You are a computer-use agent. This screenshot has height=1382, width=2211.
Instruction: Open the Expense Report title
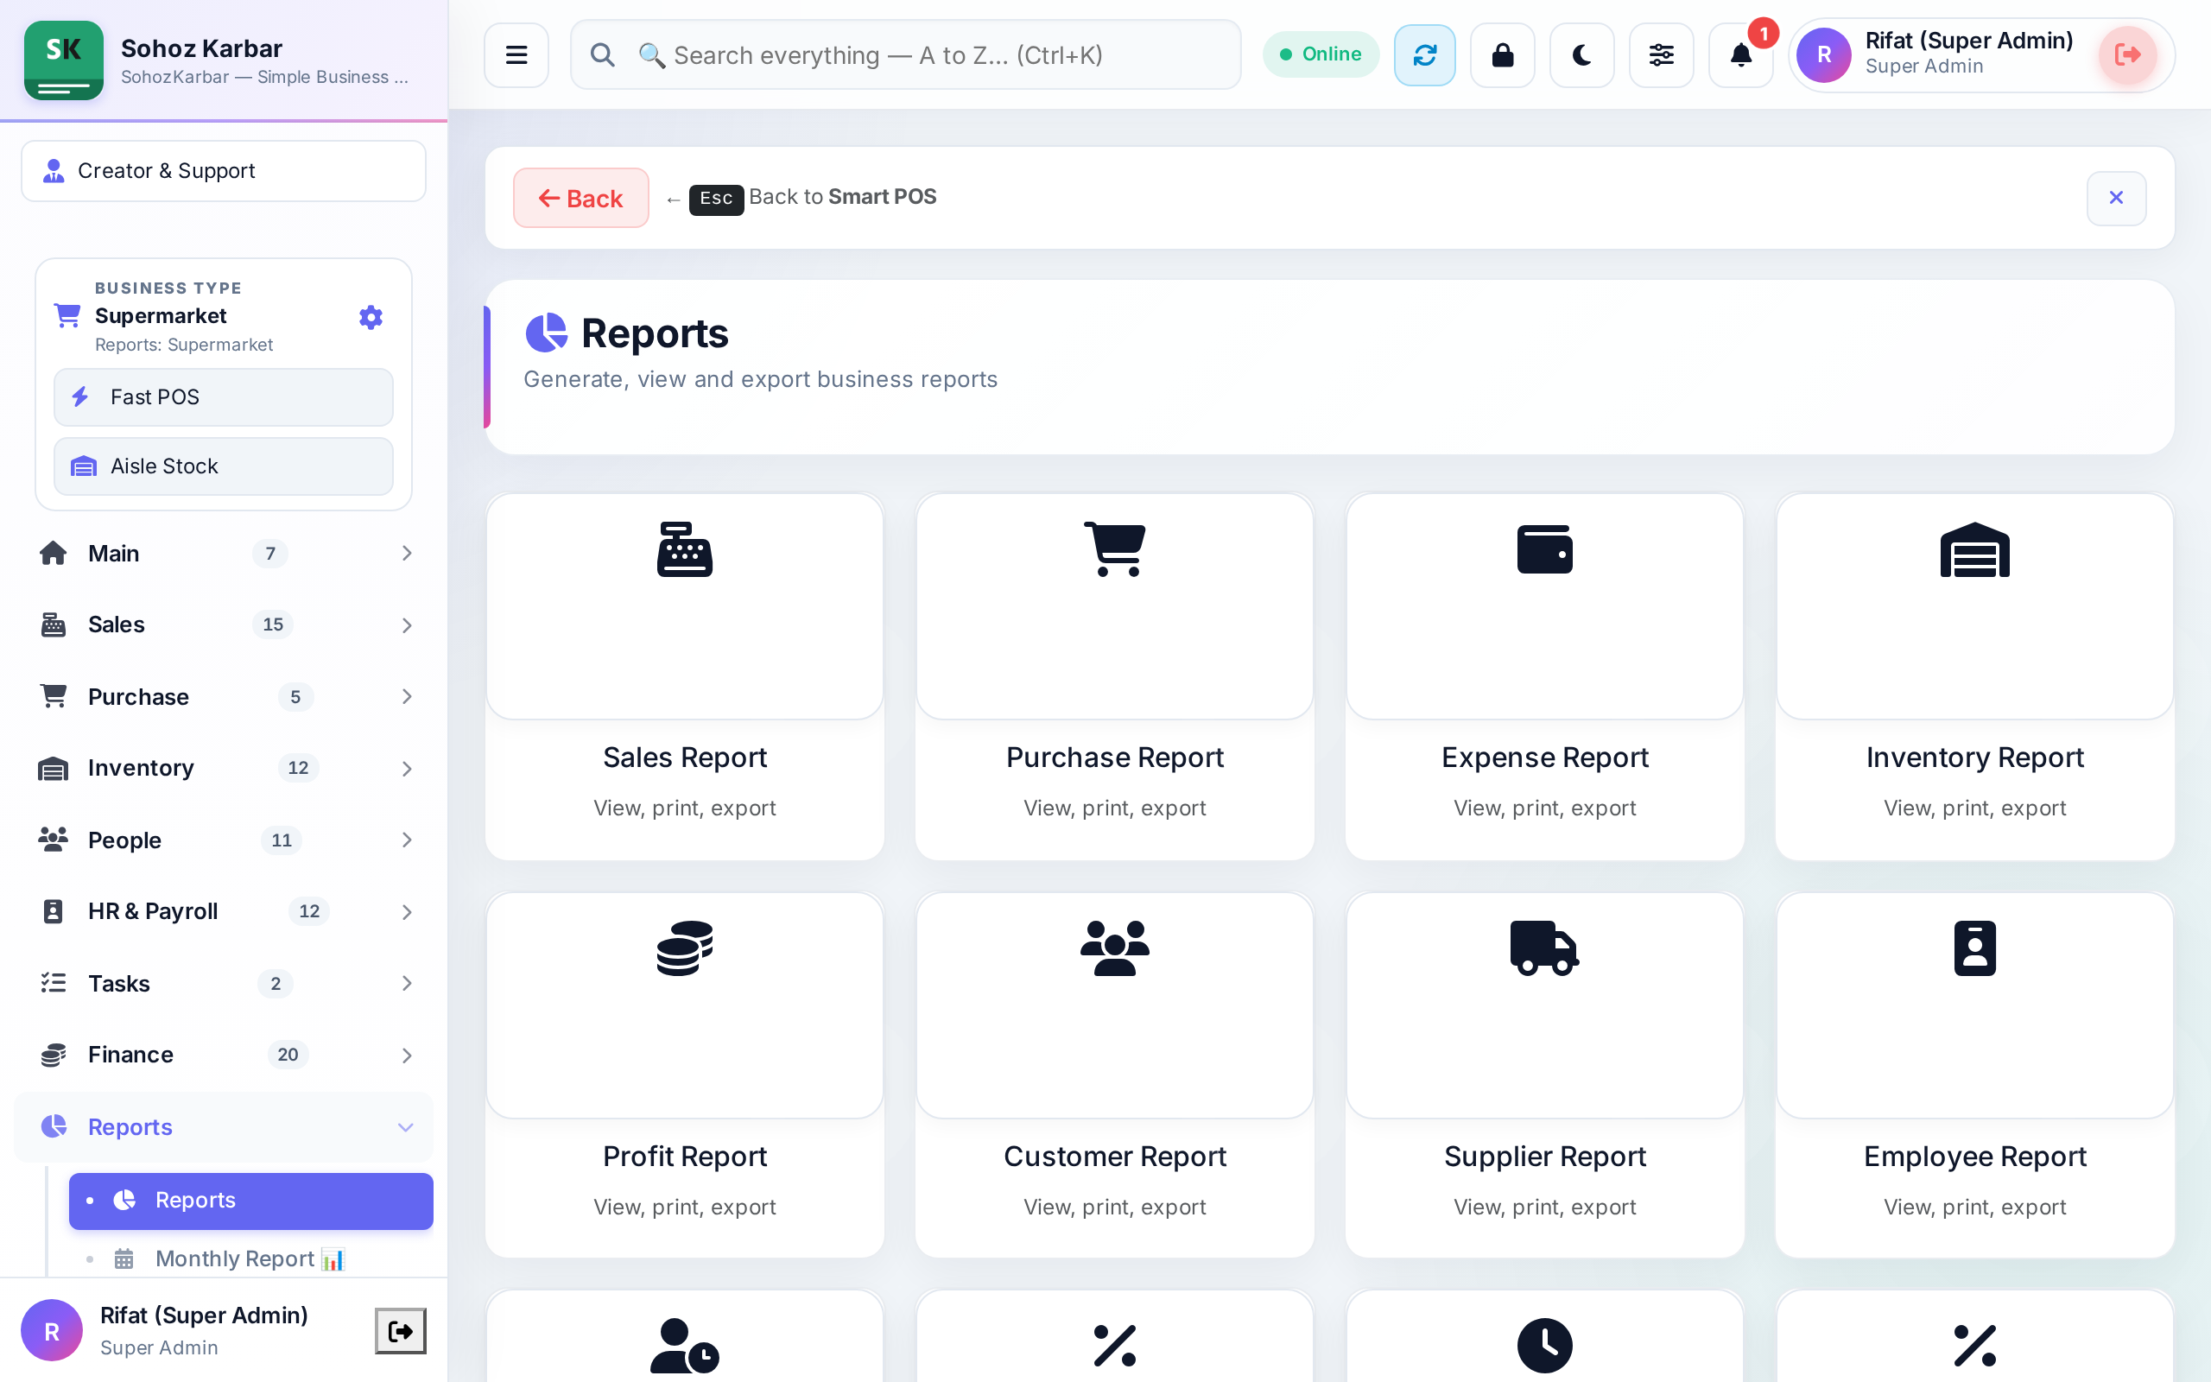tap(1544, 758)
